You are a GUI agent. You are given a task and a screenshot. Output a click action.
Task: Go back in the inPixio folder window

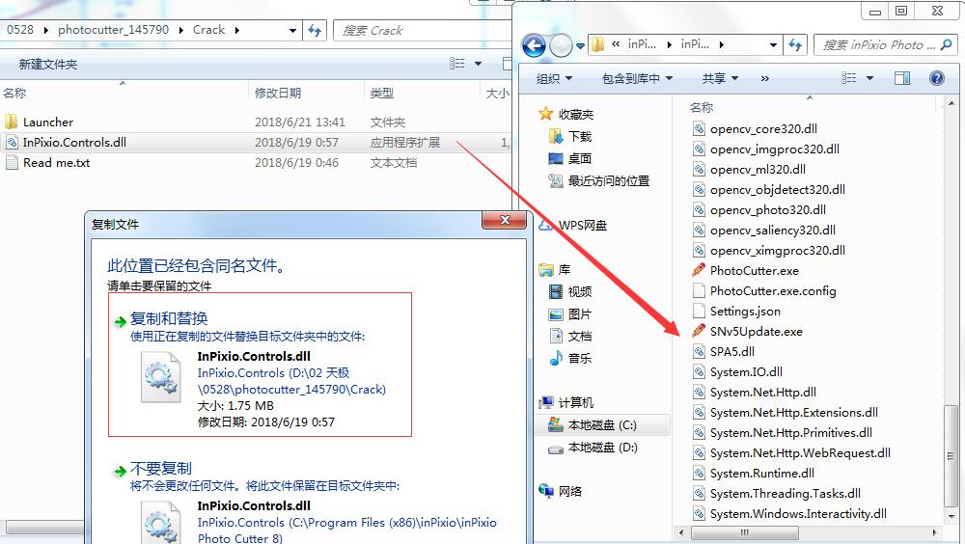click(534, 45)
